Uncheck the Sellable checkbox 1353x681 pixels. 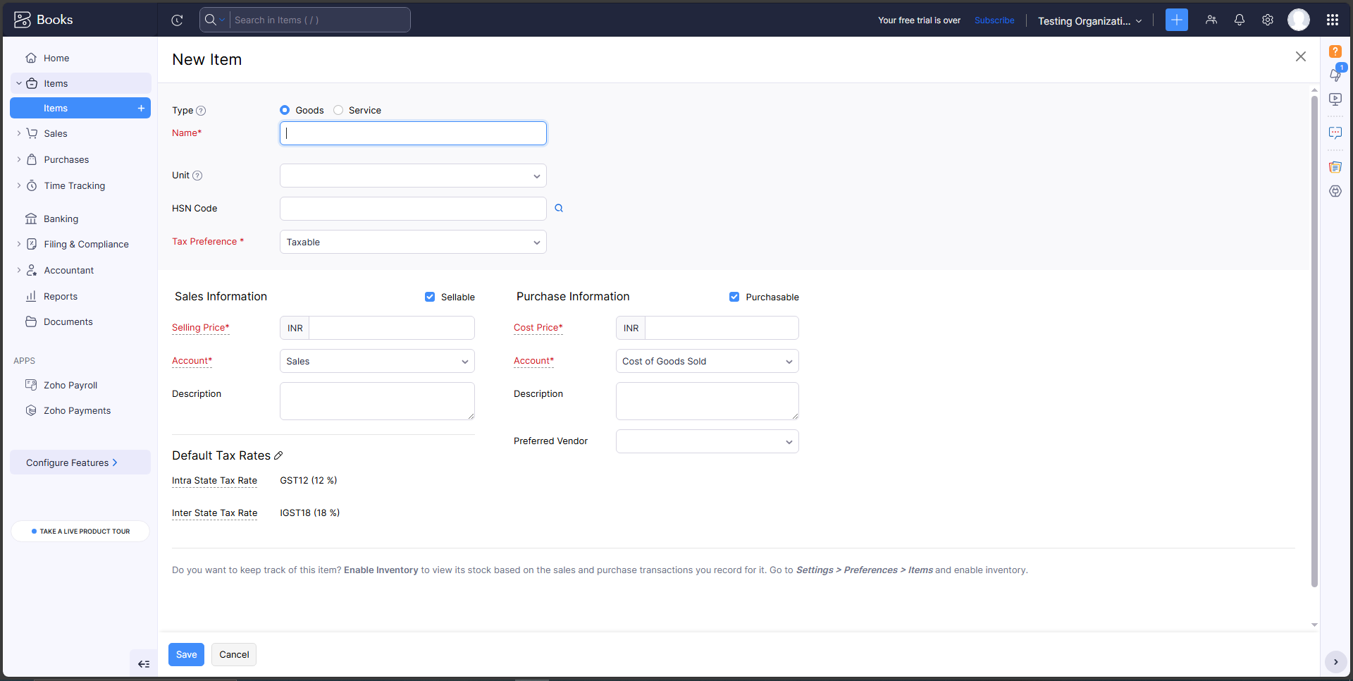tap(430, 297)
